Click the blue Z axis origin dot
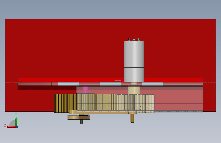 [x=17, y=127]
